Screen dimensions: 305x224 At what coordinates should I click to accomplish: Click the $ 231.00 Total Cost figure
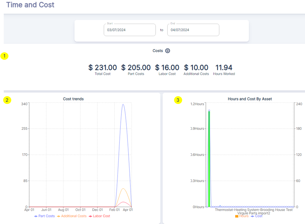point(103,68)
